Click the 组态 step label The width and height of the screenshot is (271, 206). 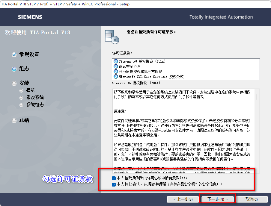tap(24, 69)
